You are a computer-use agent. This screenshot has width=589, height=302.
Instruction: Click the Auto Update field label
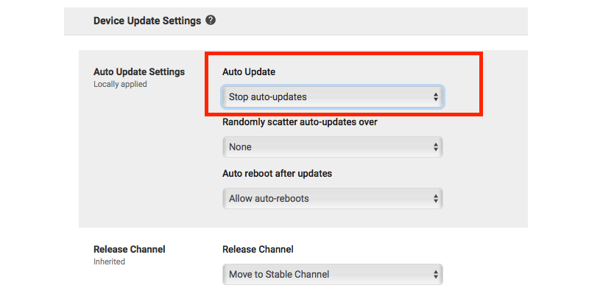tap(249, 71)
